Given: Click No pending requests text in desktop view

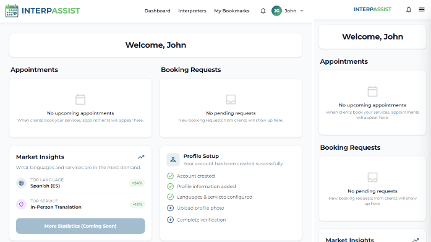Looking at the screenshot, I should (231, 113).
